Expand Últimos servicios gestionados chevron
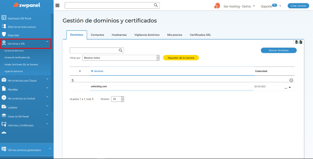The image size is (313, 159). point(50,148)
